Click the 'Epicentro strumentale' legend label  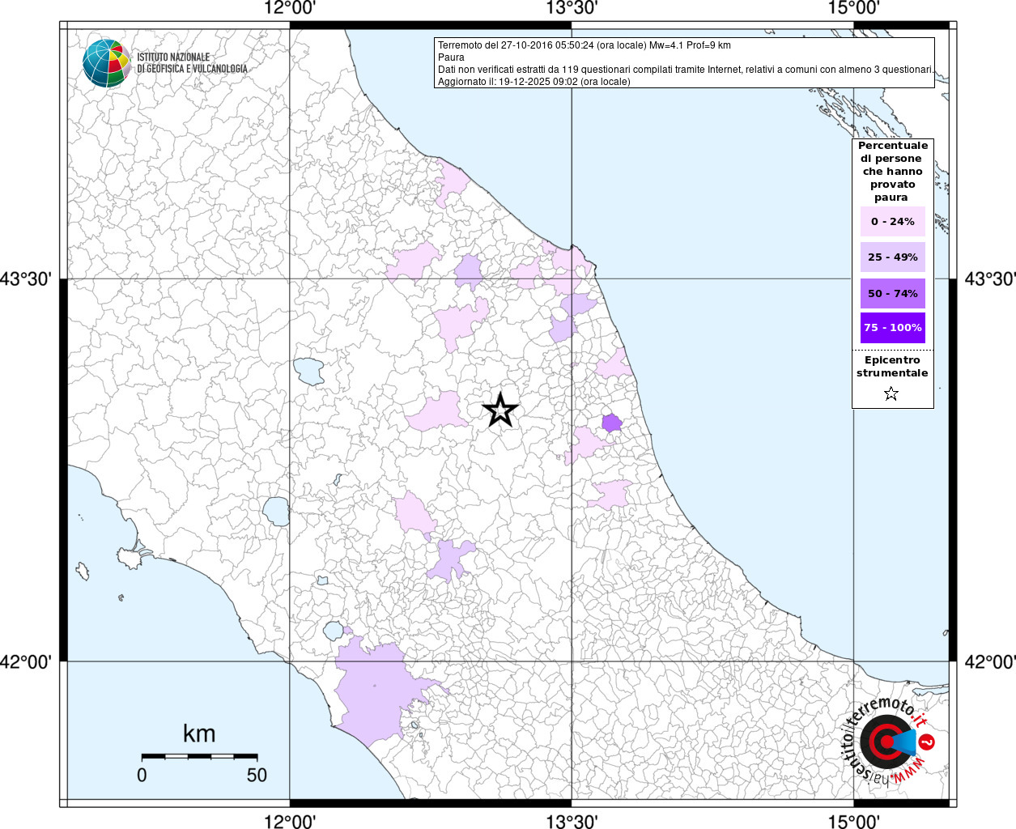coord(892,367)
